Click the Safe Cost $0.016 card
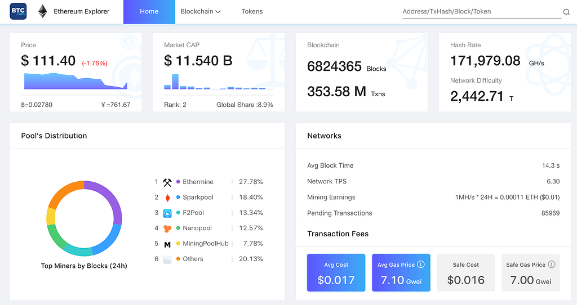This screenshot has height=305, width=577. (465, 273)
